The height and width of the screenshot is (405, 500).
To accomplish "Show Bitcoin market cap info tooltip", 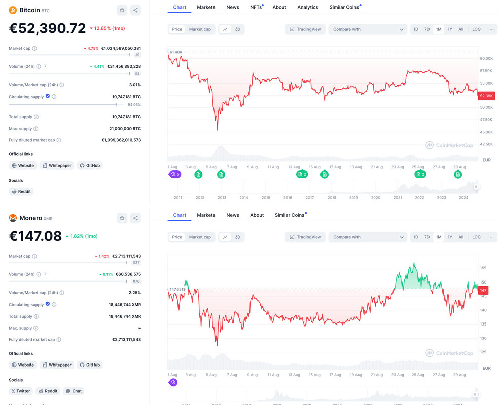I will pos(34,49).
